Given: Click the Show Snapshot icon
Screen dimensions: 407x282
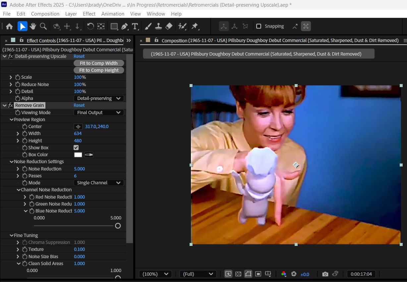Looking at the screenshot, I should click(335, 274).
